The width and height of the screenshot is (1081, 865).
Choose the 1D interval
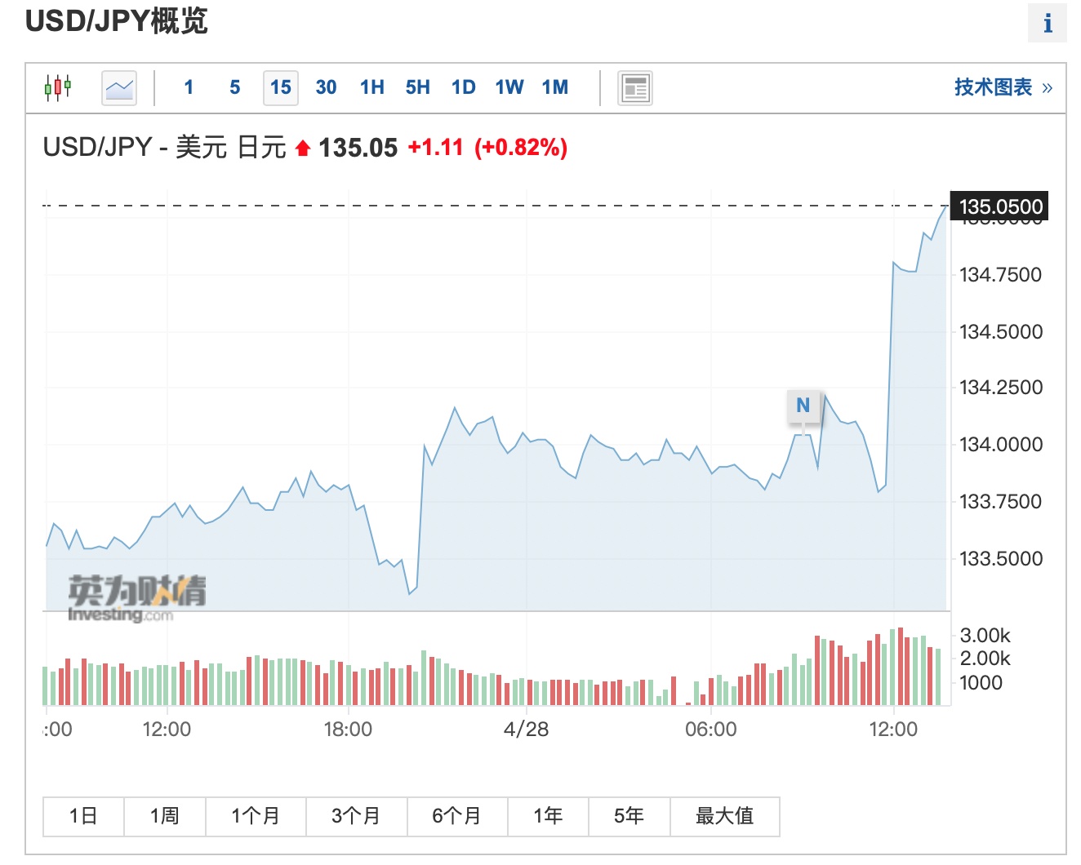464,87
